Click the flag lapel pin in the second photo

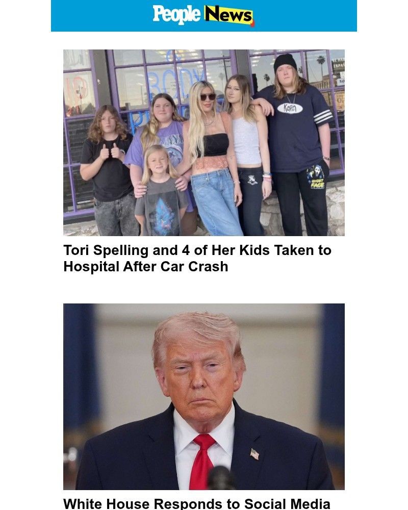pos(255,454)
